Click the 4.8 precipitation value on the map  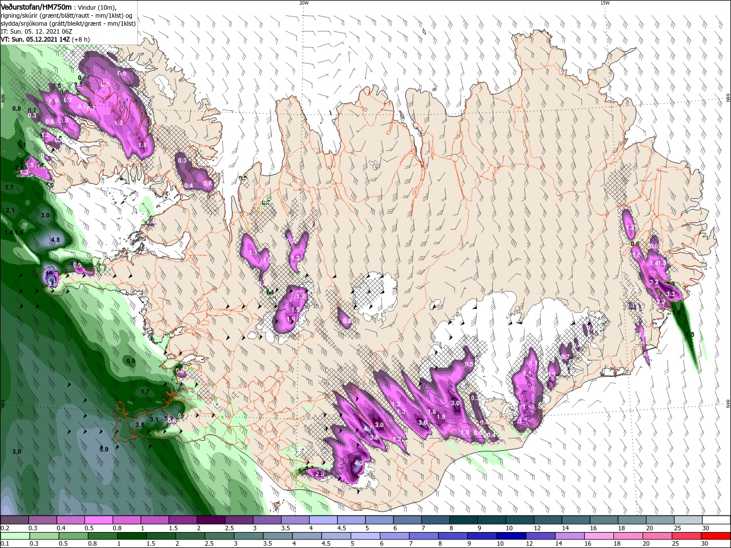pos(55,240)
